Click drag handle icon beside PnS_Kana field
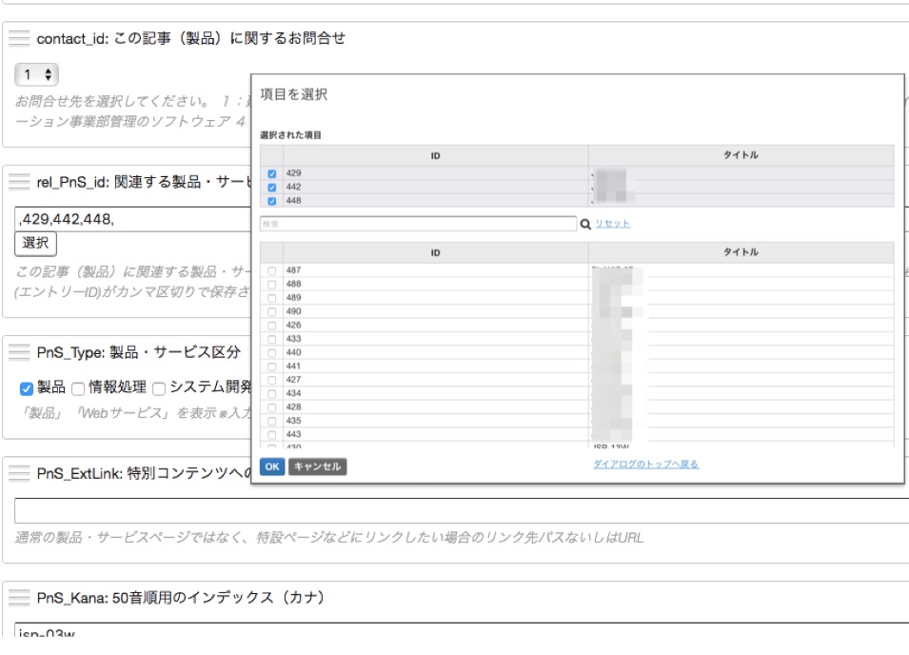Viewport: 909px width, 655px height. coord(20,597)
